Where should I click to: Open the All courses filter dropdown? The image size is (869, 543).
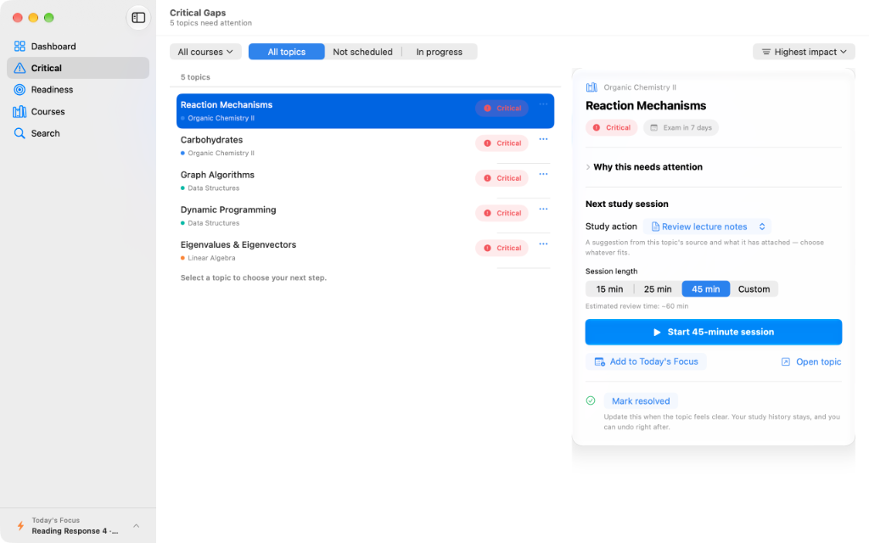click(x=205, y=52)
